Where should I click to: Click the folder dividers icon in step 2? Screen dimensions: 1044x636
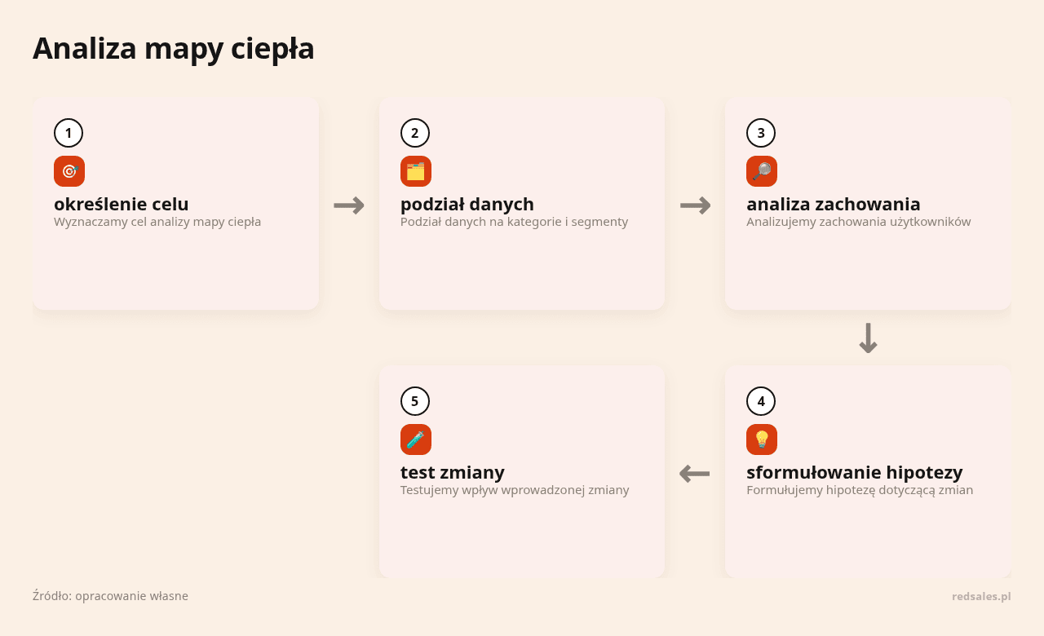(x=416, y=171)
